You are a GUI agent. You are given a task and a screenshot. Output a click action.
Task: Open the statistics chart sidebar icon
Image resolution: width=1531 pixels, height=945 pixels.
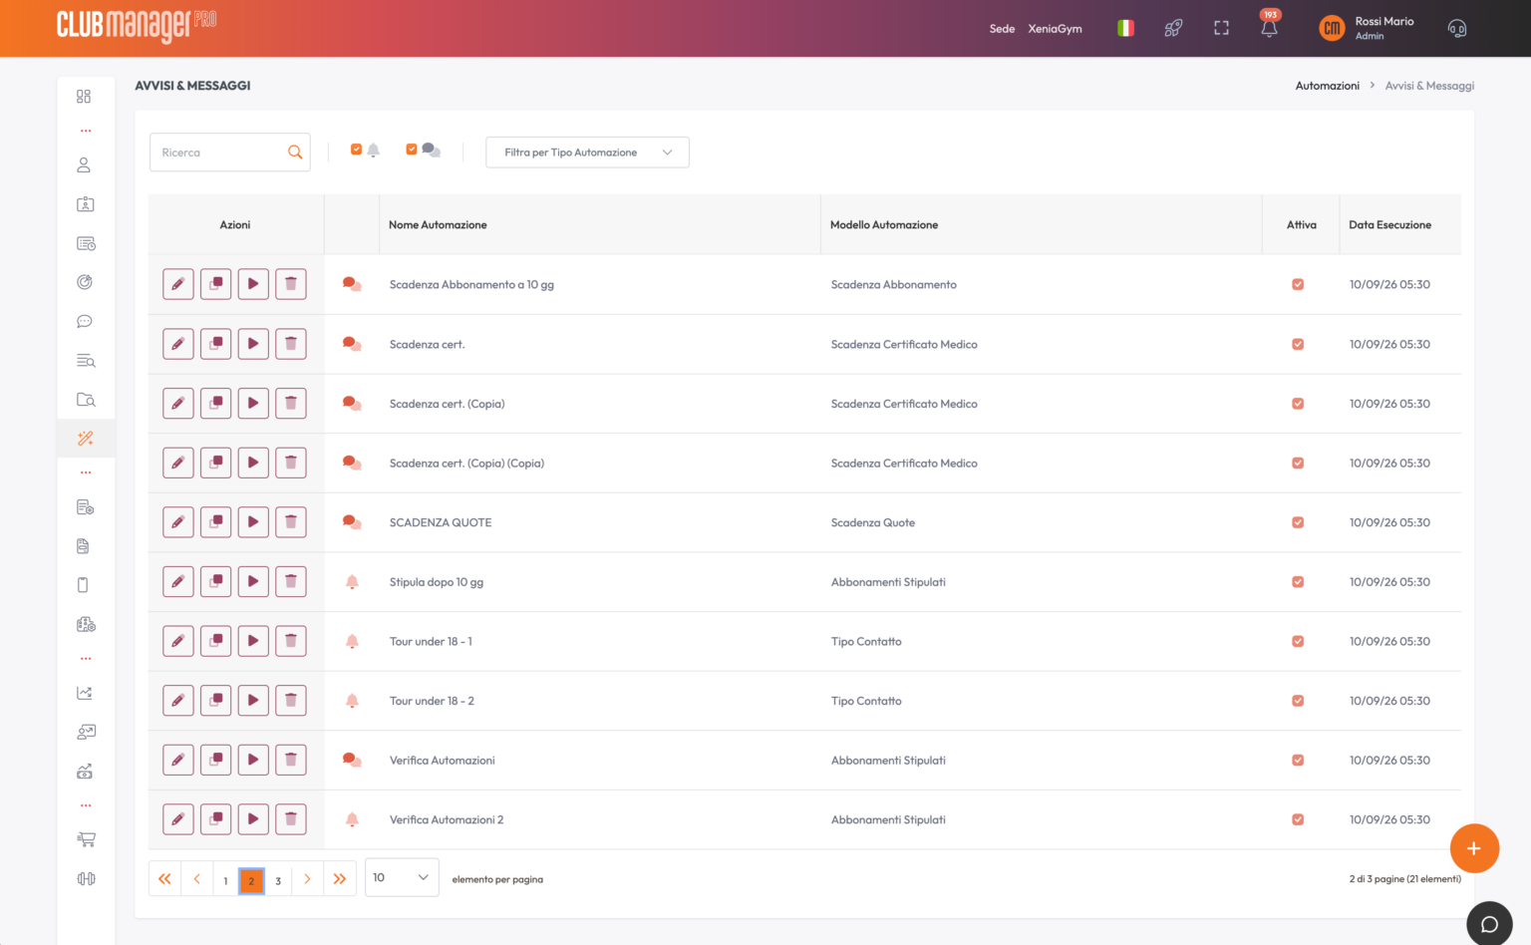point(85,693)
